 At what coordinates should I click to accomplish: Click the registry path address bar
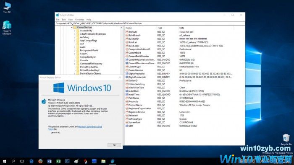[x=150, y=23]
